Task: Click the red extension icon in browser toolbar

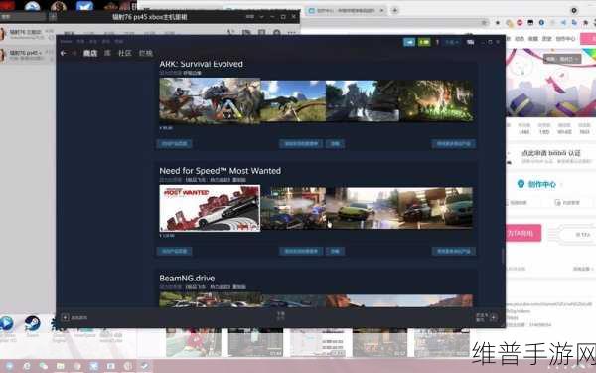Action: (x=520, y=23)
